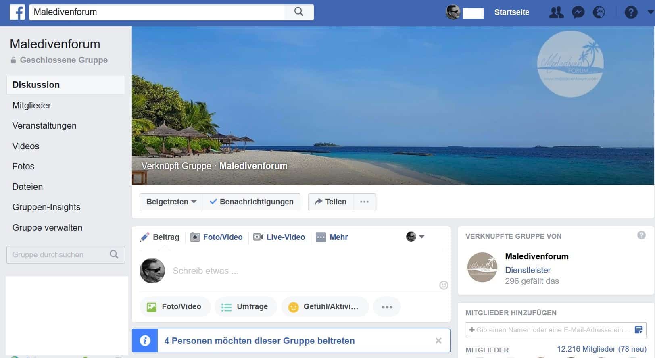This screenshot has width=655, height=358.
Task: Click the Maledivenforum link on cover photo
Action: 253,166
